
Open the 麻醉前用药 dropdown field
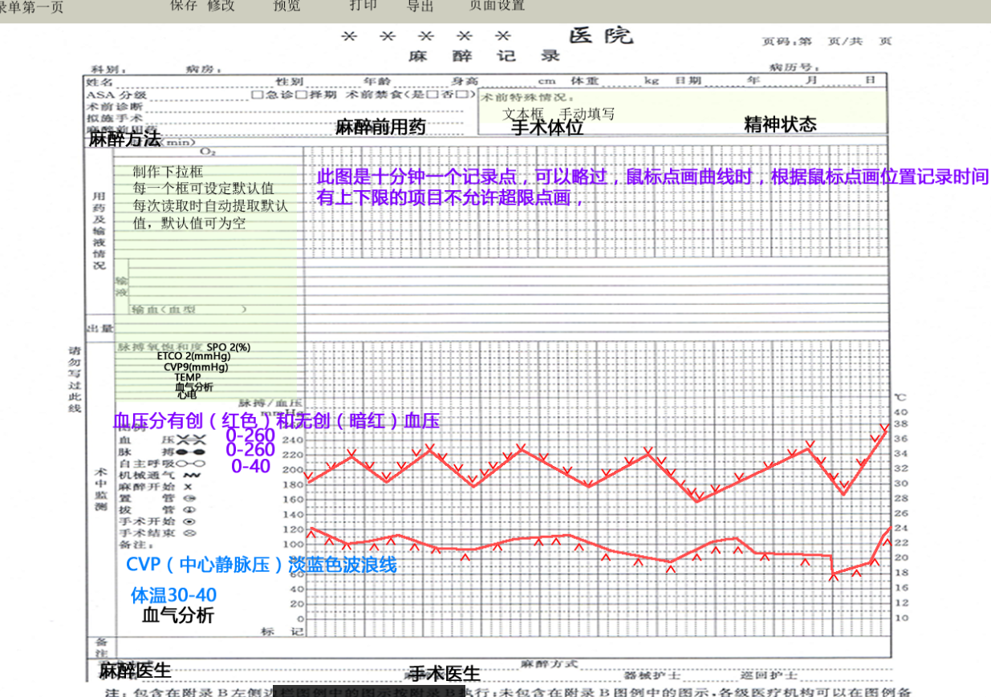click(x=380, y=128)
